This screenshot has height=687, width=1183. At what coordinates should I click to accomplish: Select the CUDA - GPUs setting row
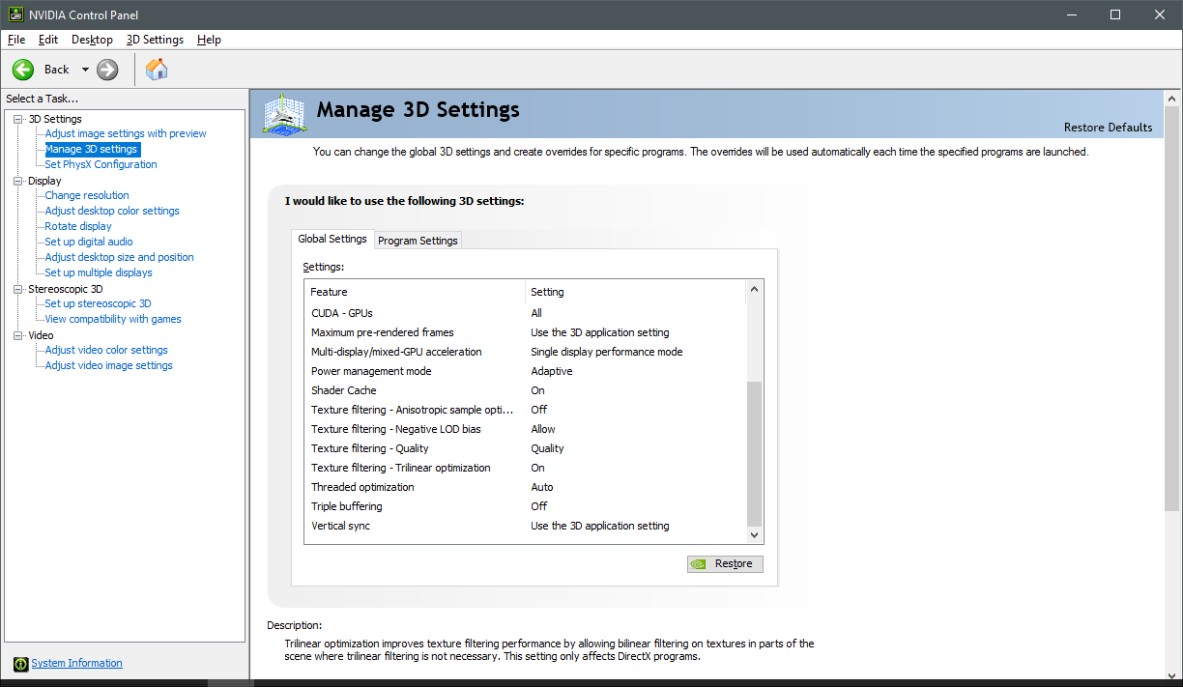pyautogui.click(x=526, y=313)
